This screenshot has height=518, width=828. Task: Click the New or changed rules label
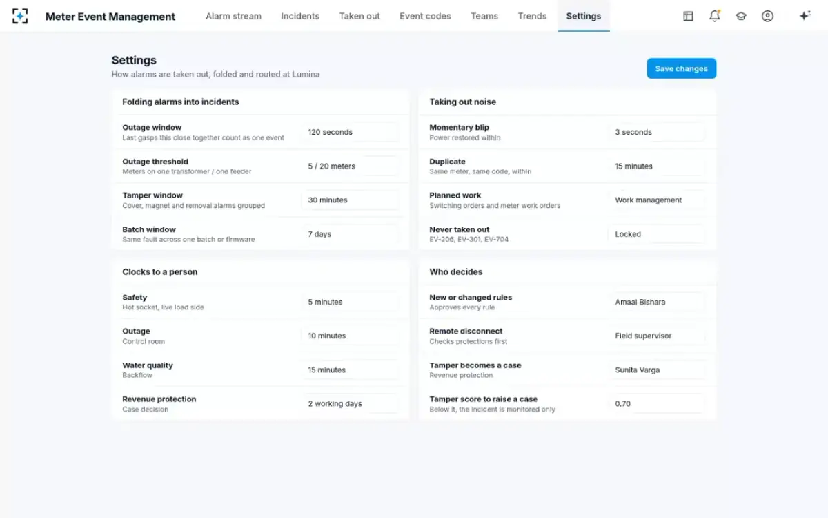pyautogui.click(x=471, y=298)
